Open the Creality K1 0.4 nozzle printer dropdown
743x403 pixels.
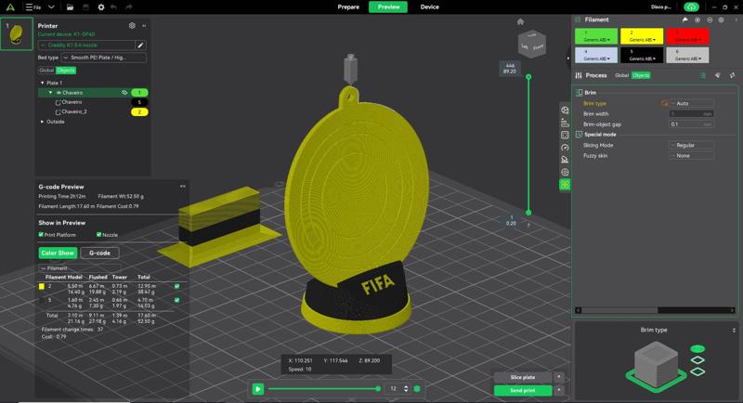pos(86,45)
